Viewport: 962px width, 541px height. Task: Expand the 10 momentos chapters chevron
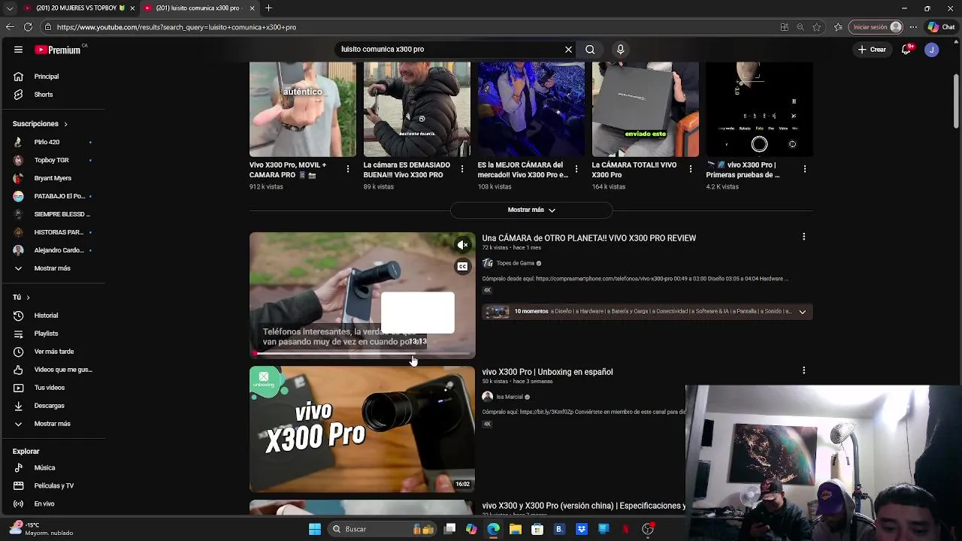(x=802, y=312)
